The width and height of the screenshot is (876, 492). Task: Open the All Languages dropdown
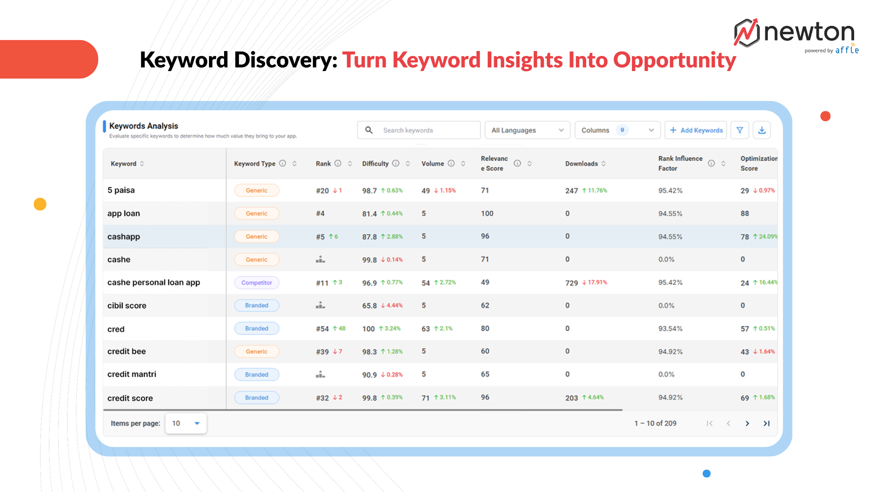tap(527, 130)
